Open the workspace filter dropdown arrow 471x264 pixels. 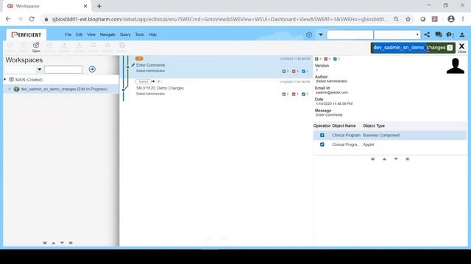coord(39,70)
